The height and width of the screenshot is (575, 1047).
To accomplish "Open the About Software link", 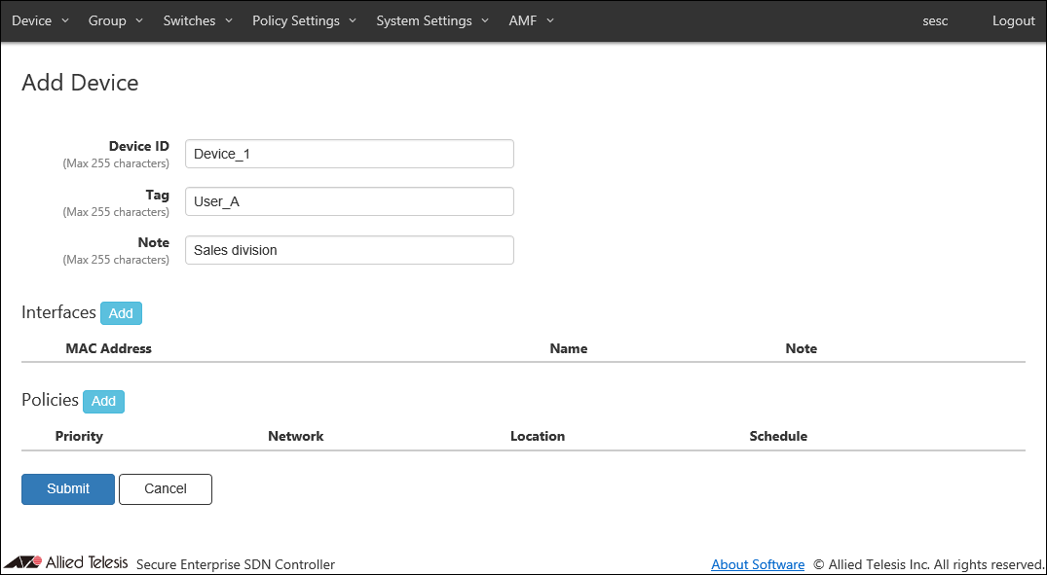I will pos(758,564).
